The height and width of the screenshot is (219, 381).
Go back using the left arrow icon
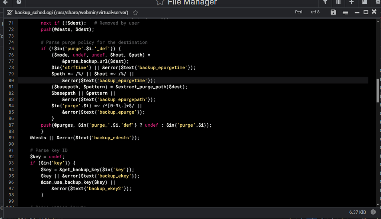click(x=5, y=2)
